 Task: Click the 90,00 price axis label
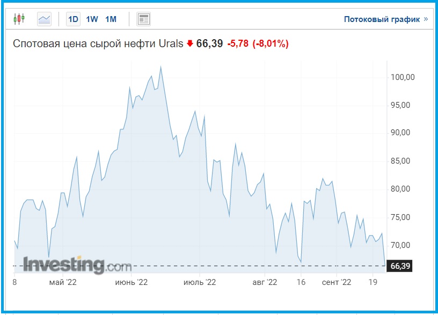click(400, 133)
